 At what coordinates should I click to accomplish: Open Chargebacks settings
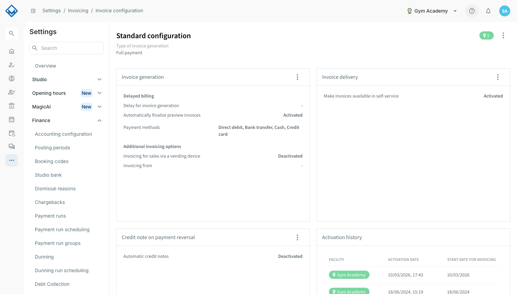50,202
